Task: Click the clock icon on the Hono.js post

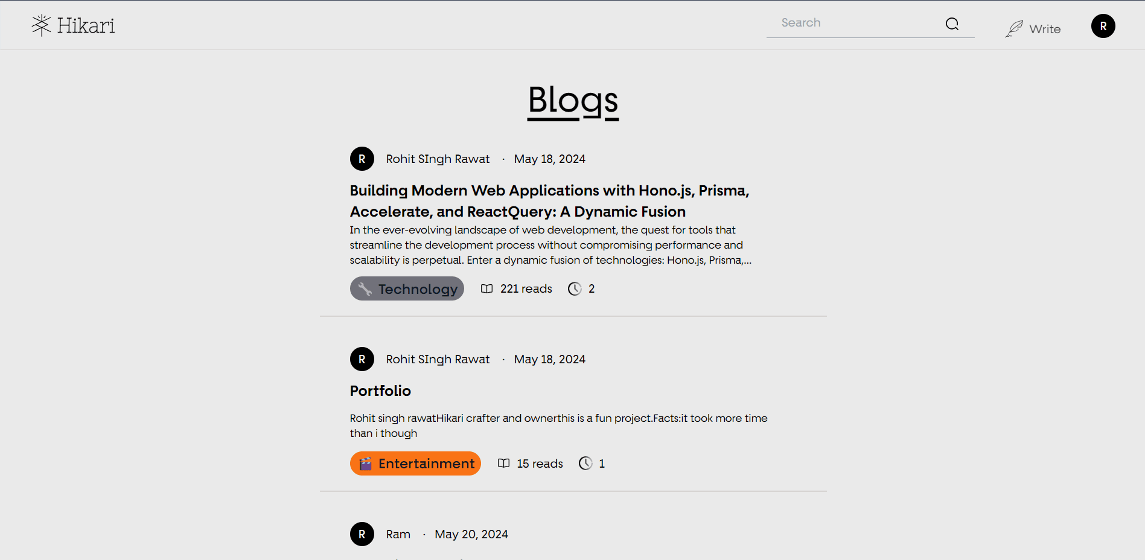Action: (575, 288)
